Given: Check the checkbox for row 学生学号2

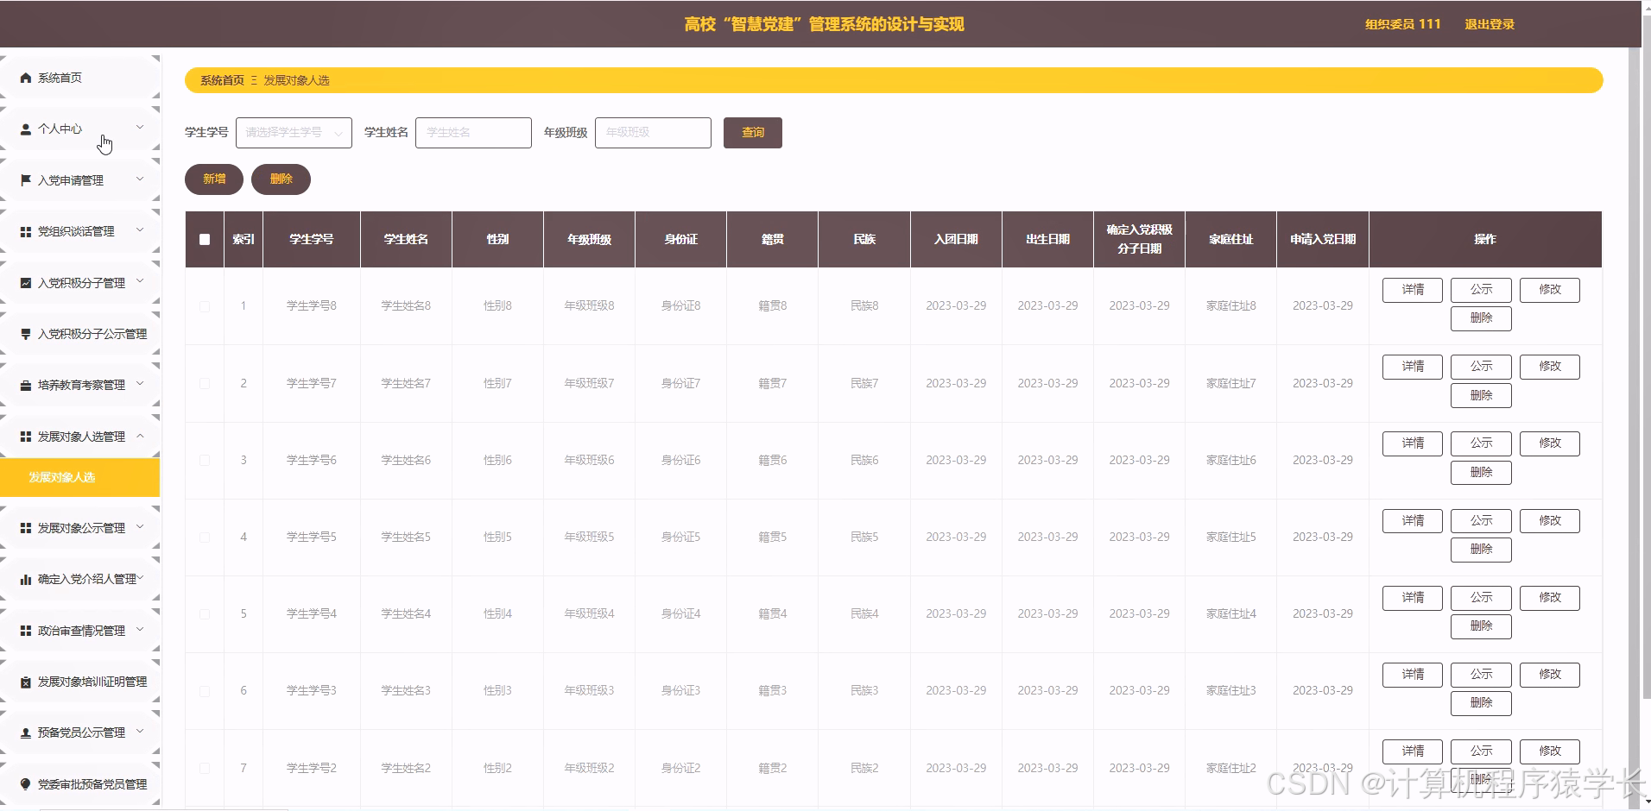Looking at the screenshot, I should [205, 768].
